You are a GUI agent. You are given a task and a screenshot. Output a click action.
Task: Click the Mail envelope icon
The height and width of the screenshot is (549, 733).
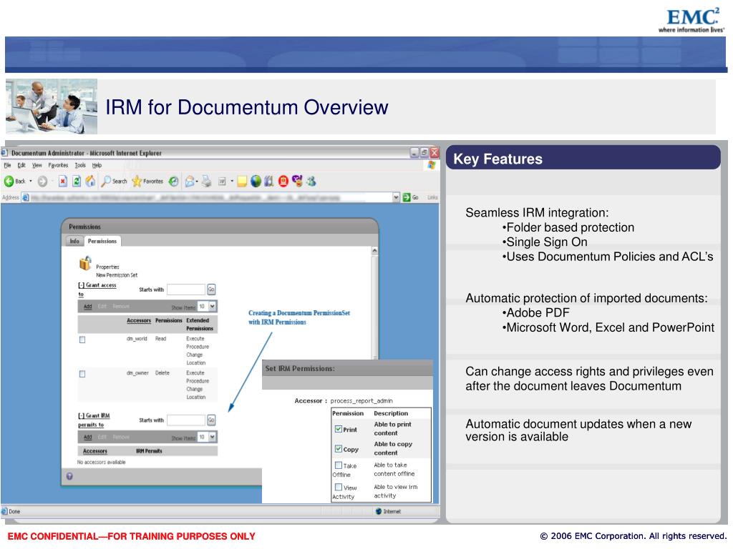(189, 181)
